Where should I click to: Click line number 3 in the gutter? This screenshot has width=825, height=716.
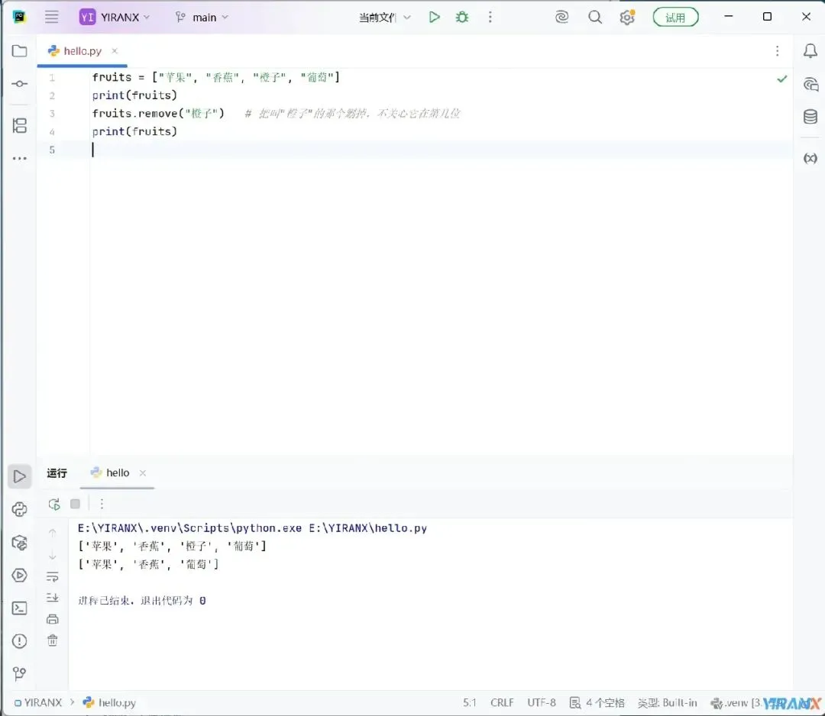tap(52, 114)
